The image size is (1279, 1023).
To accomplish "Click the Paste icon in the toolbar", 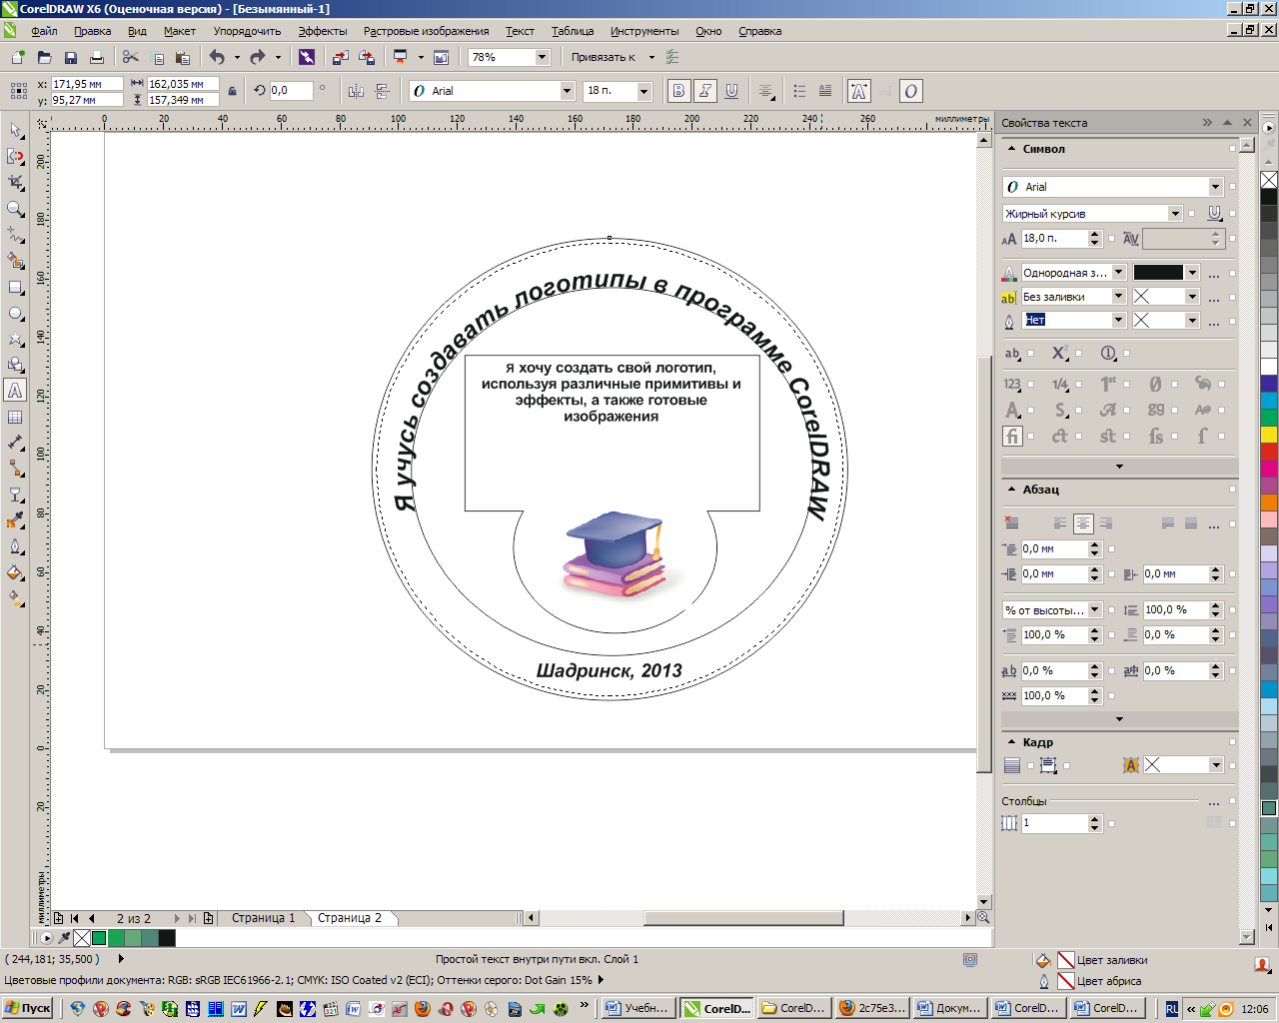I will [x=182, y=57].
